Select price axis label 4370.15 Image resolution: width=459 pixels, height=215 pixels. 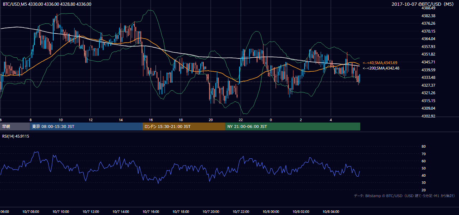(428, 31)
